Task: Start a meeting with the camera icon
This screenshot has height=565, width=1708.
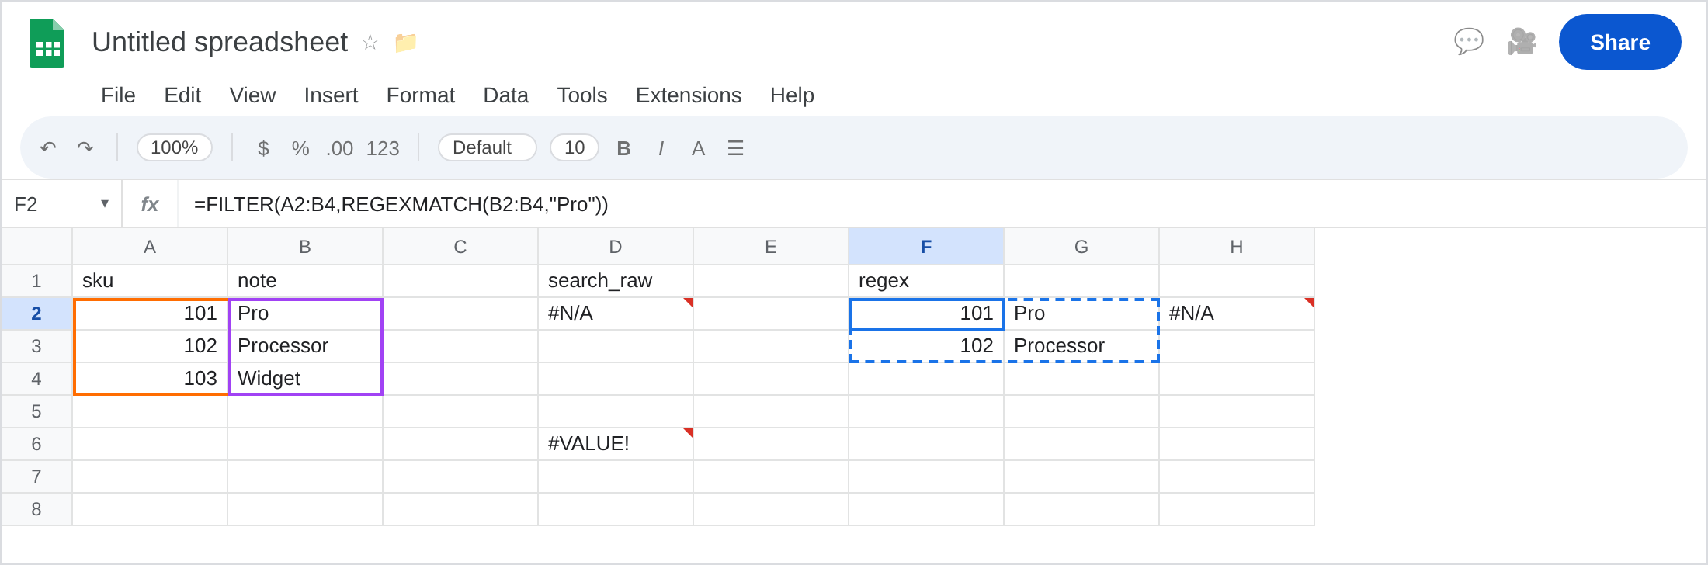Action: tap(1522, 42)
